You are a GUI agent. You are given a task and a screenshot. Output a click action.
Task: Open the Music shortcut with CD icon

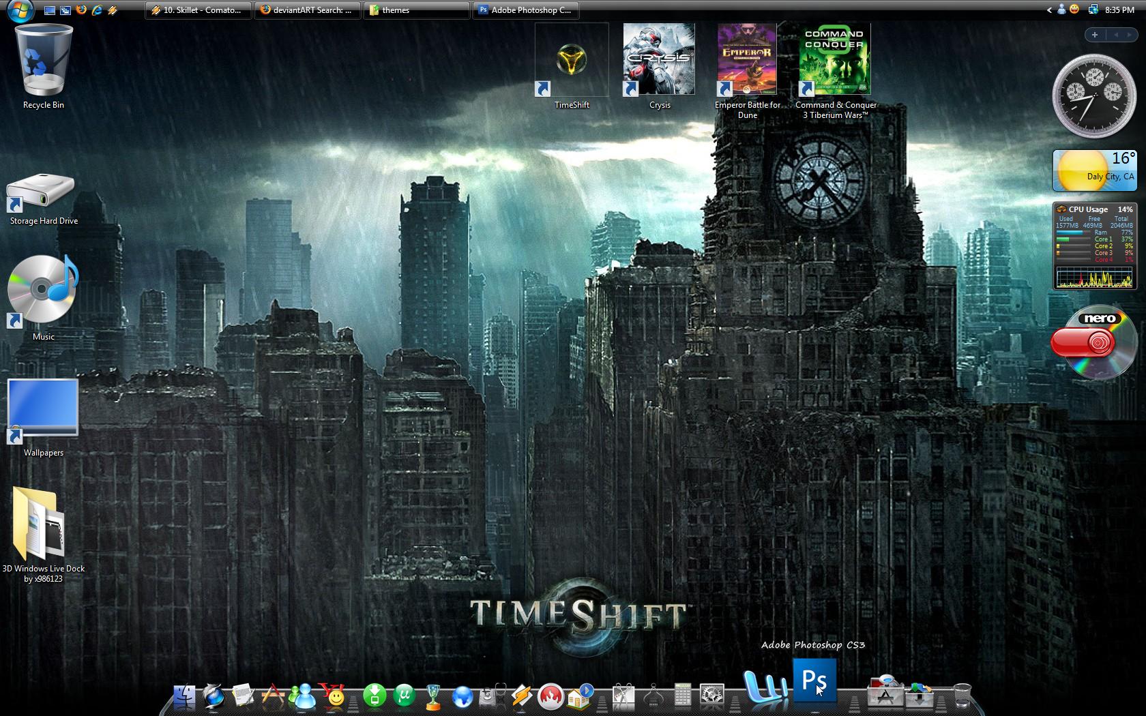pos(43,297)
